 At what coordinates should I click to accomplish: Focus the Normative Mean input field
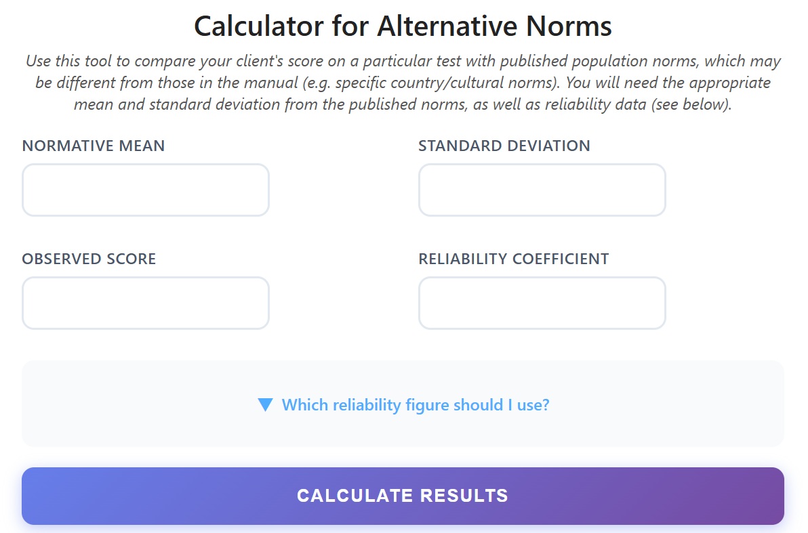[146, 190]
